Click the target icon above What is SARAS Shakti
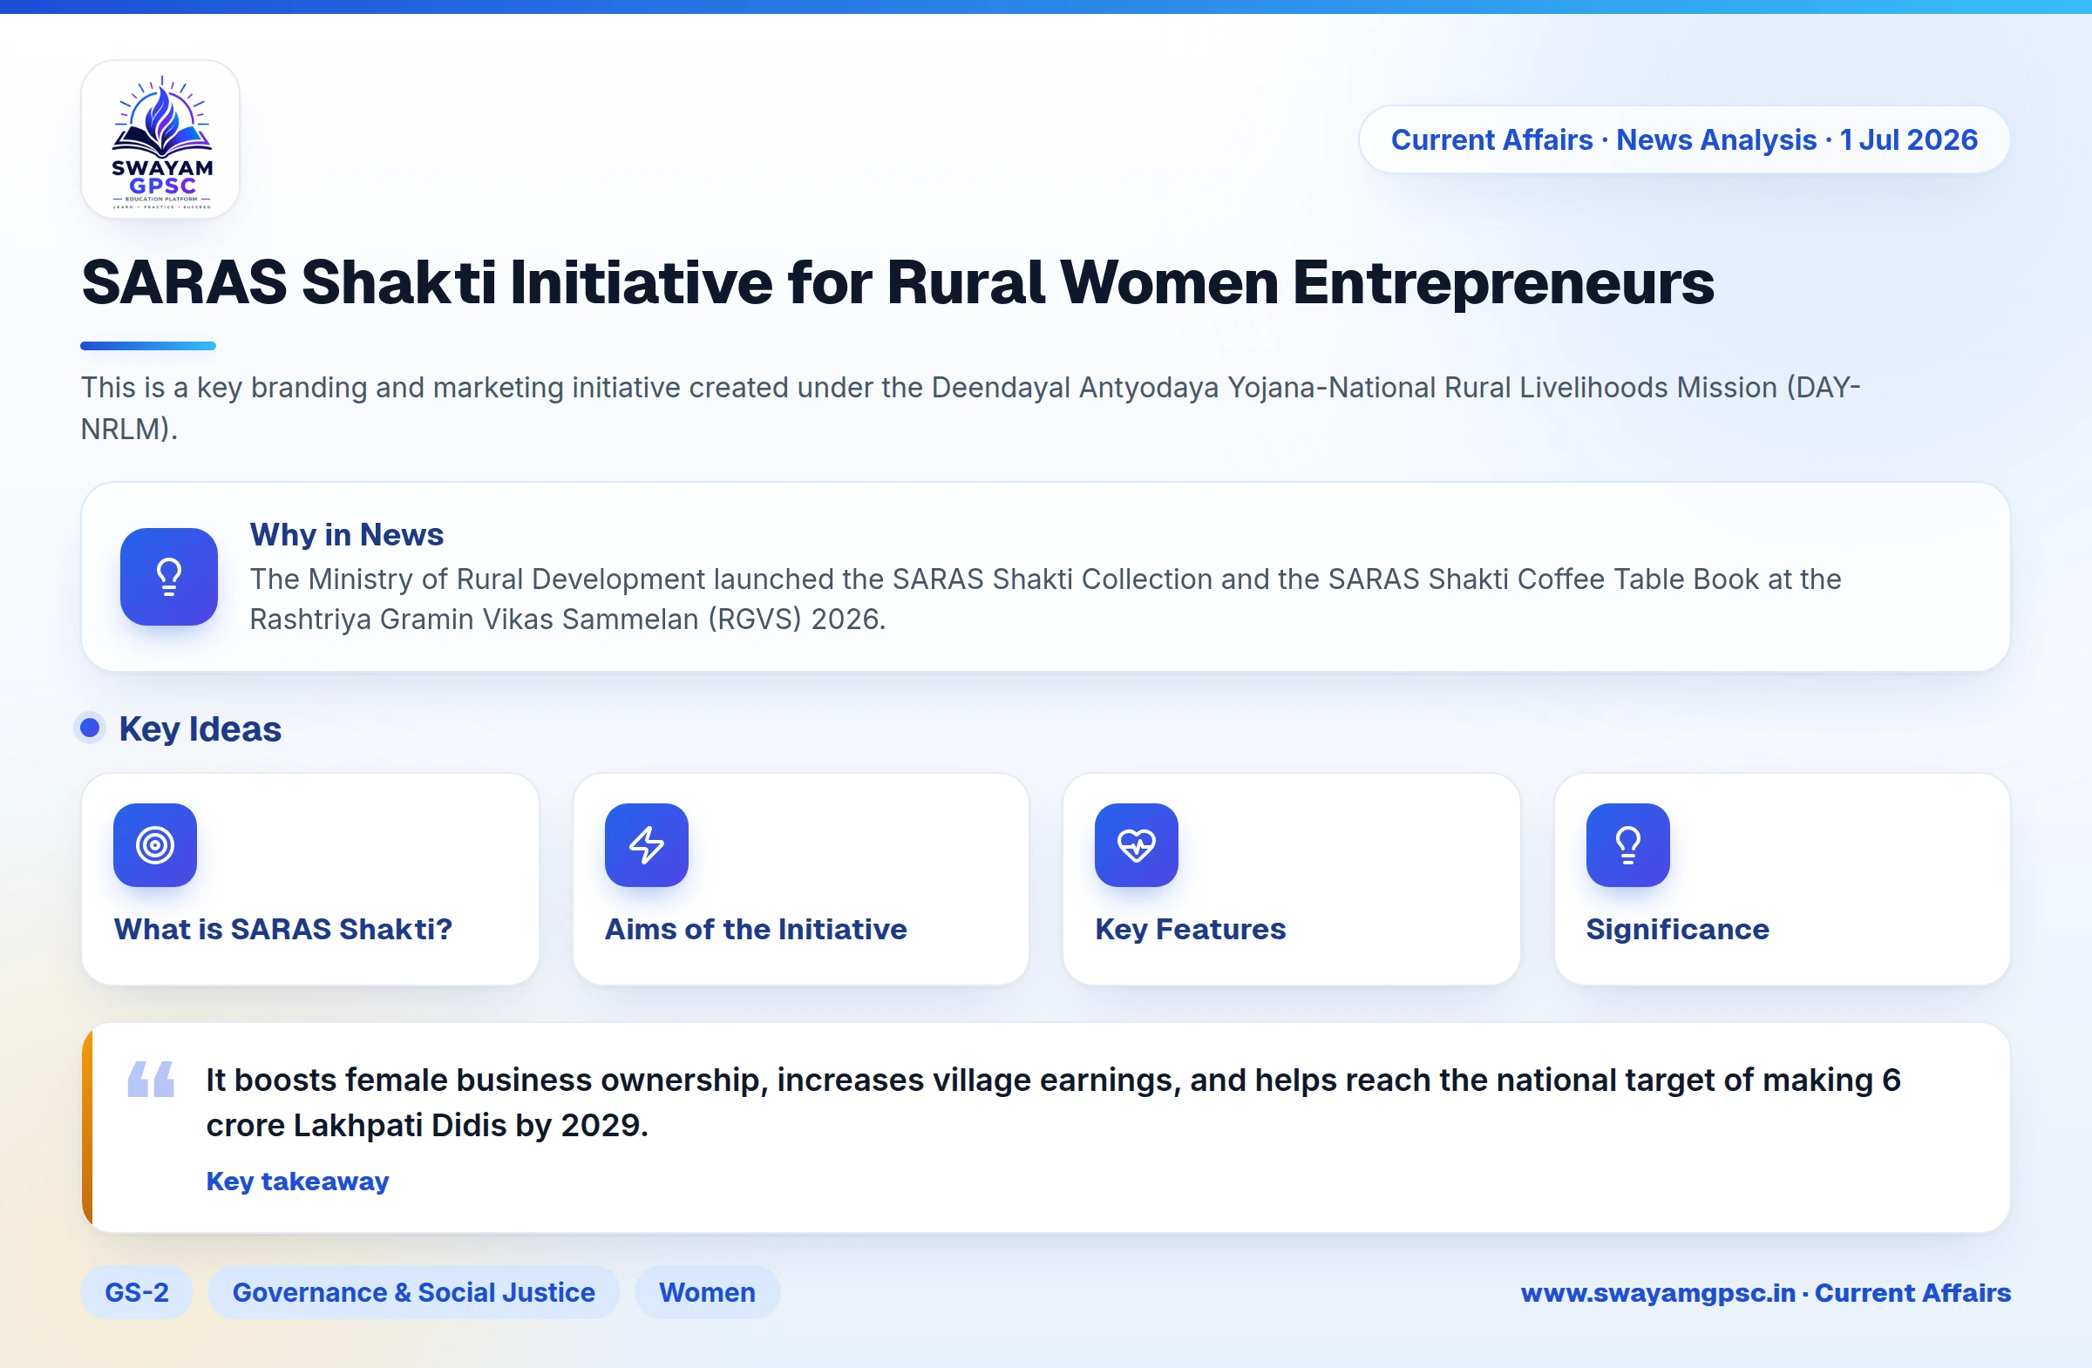Image resolution: width=2092 pixels, height=1368 pixels. pos(154,844)
